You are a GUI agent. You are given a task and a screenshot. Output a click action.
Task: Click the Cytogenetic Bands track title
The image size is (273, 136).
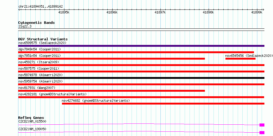[x=37, y=23]
